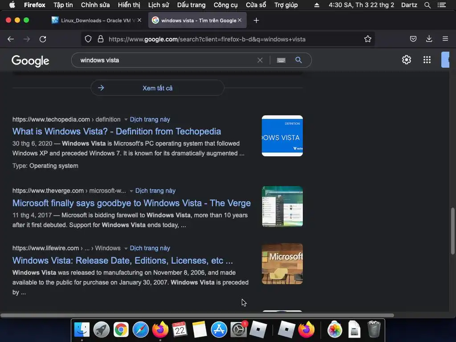This screenshot has width=456, height=342.
Task: Bookmark this page with the star
Action: click(x=367, y=39)
